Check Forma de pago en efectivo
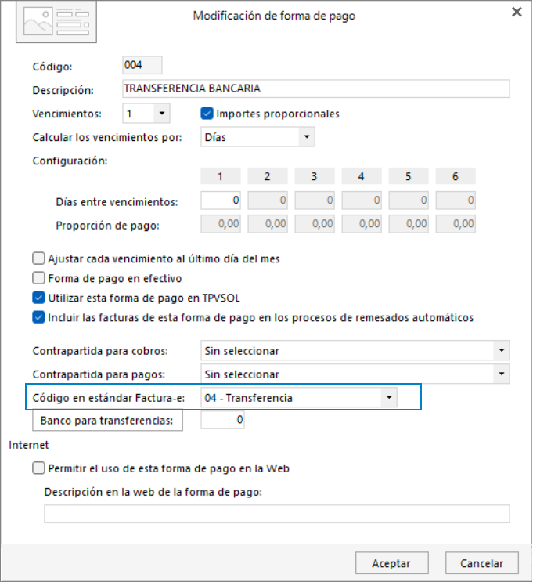Viewport: 533px width, 582px height. 38,278
